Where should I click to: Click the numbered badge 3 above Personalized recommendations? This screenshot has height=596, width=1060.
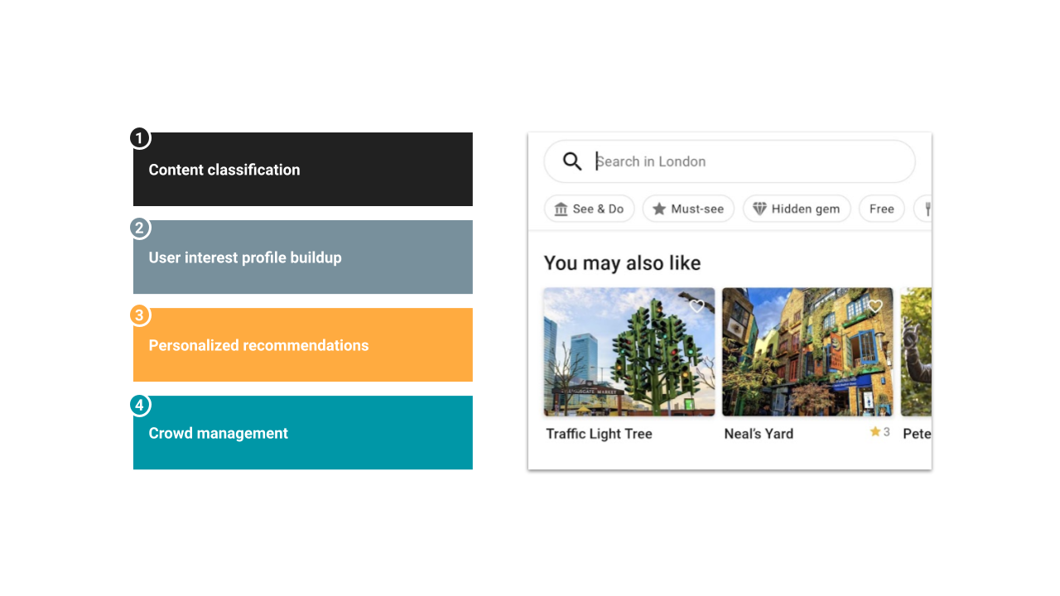140,314
